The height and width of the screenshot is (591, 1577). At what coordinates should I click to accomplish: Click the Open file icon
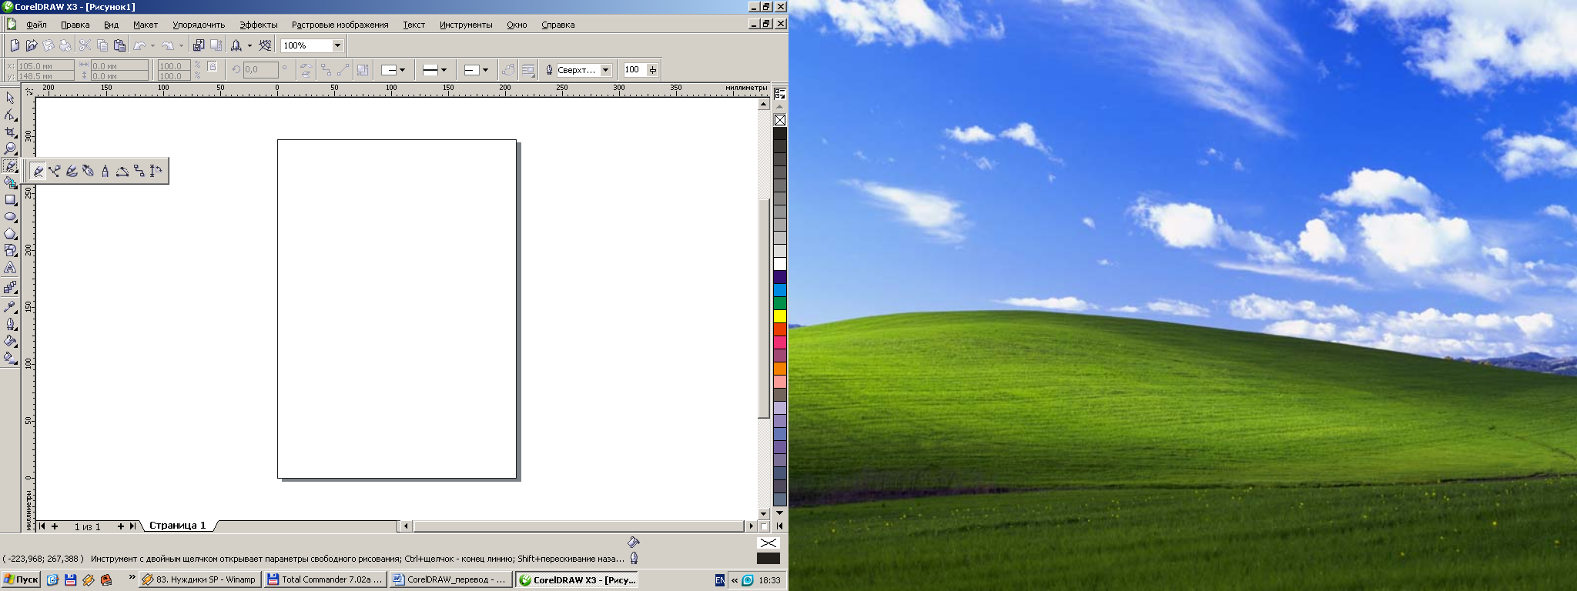(x=32, y=45)
